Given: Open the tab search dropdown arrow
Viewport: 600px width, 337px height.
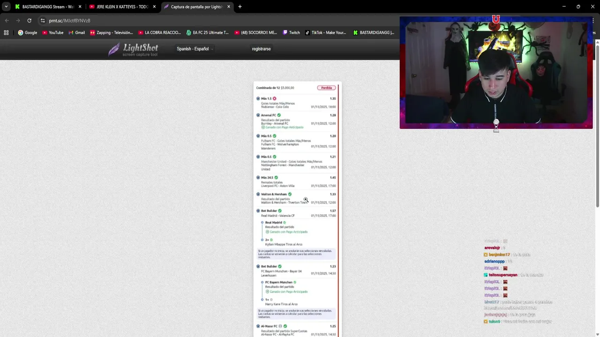Looking at the screenshot, I should (x=6, y=7).
